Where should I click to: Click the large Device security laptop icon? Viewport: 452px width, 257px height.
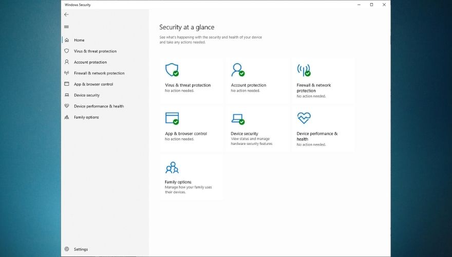click(238, 119)
